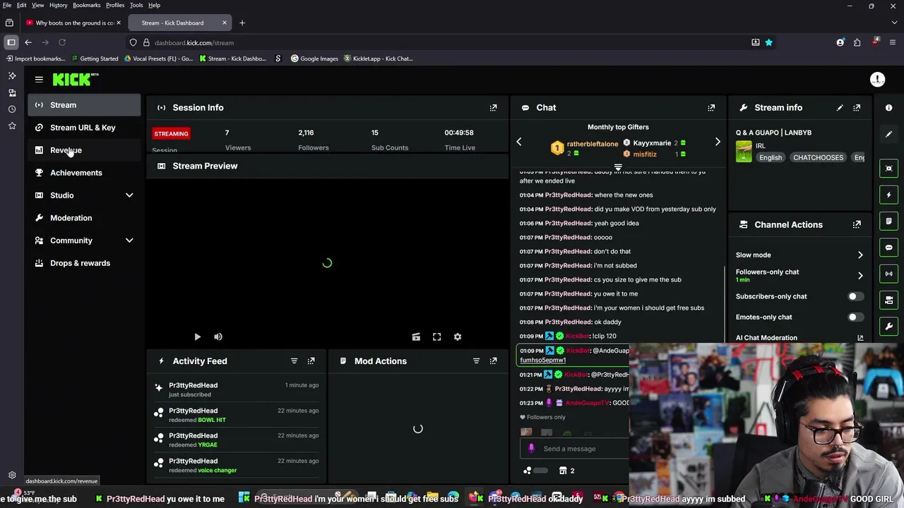Click the browser address bar

tap(438, 42)
